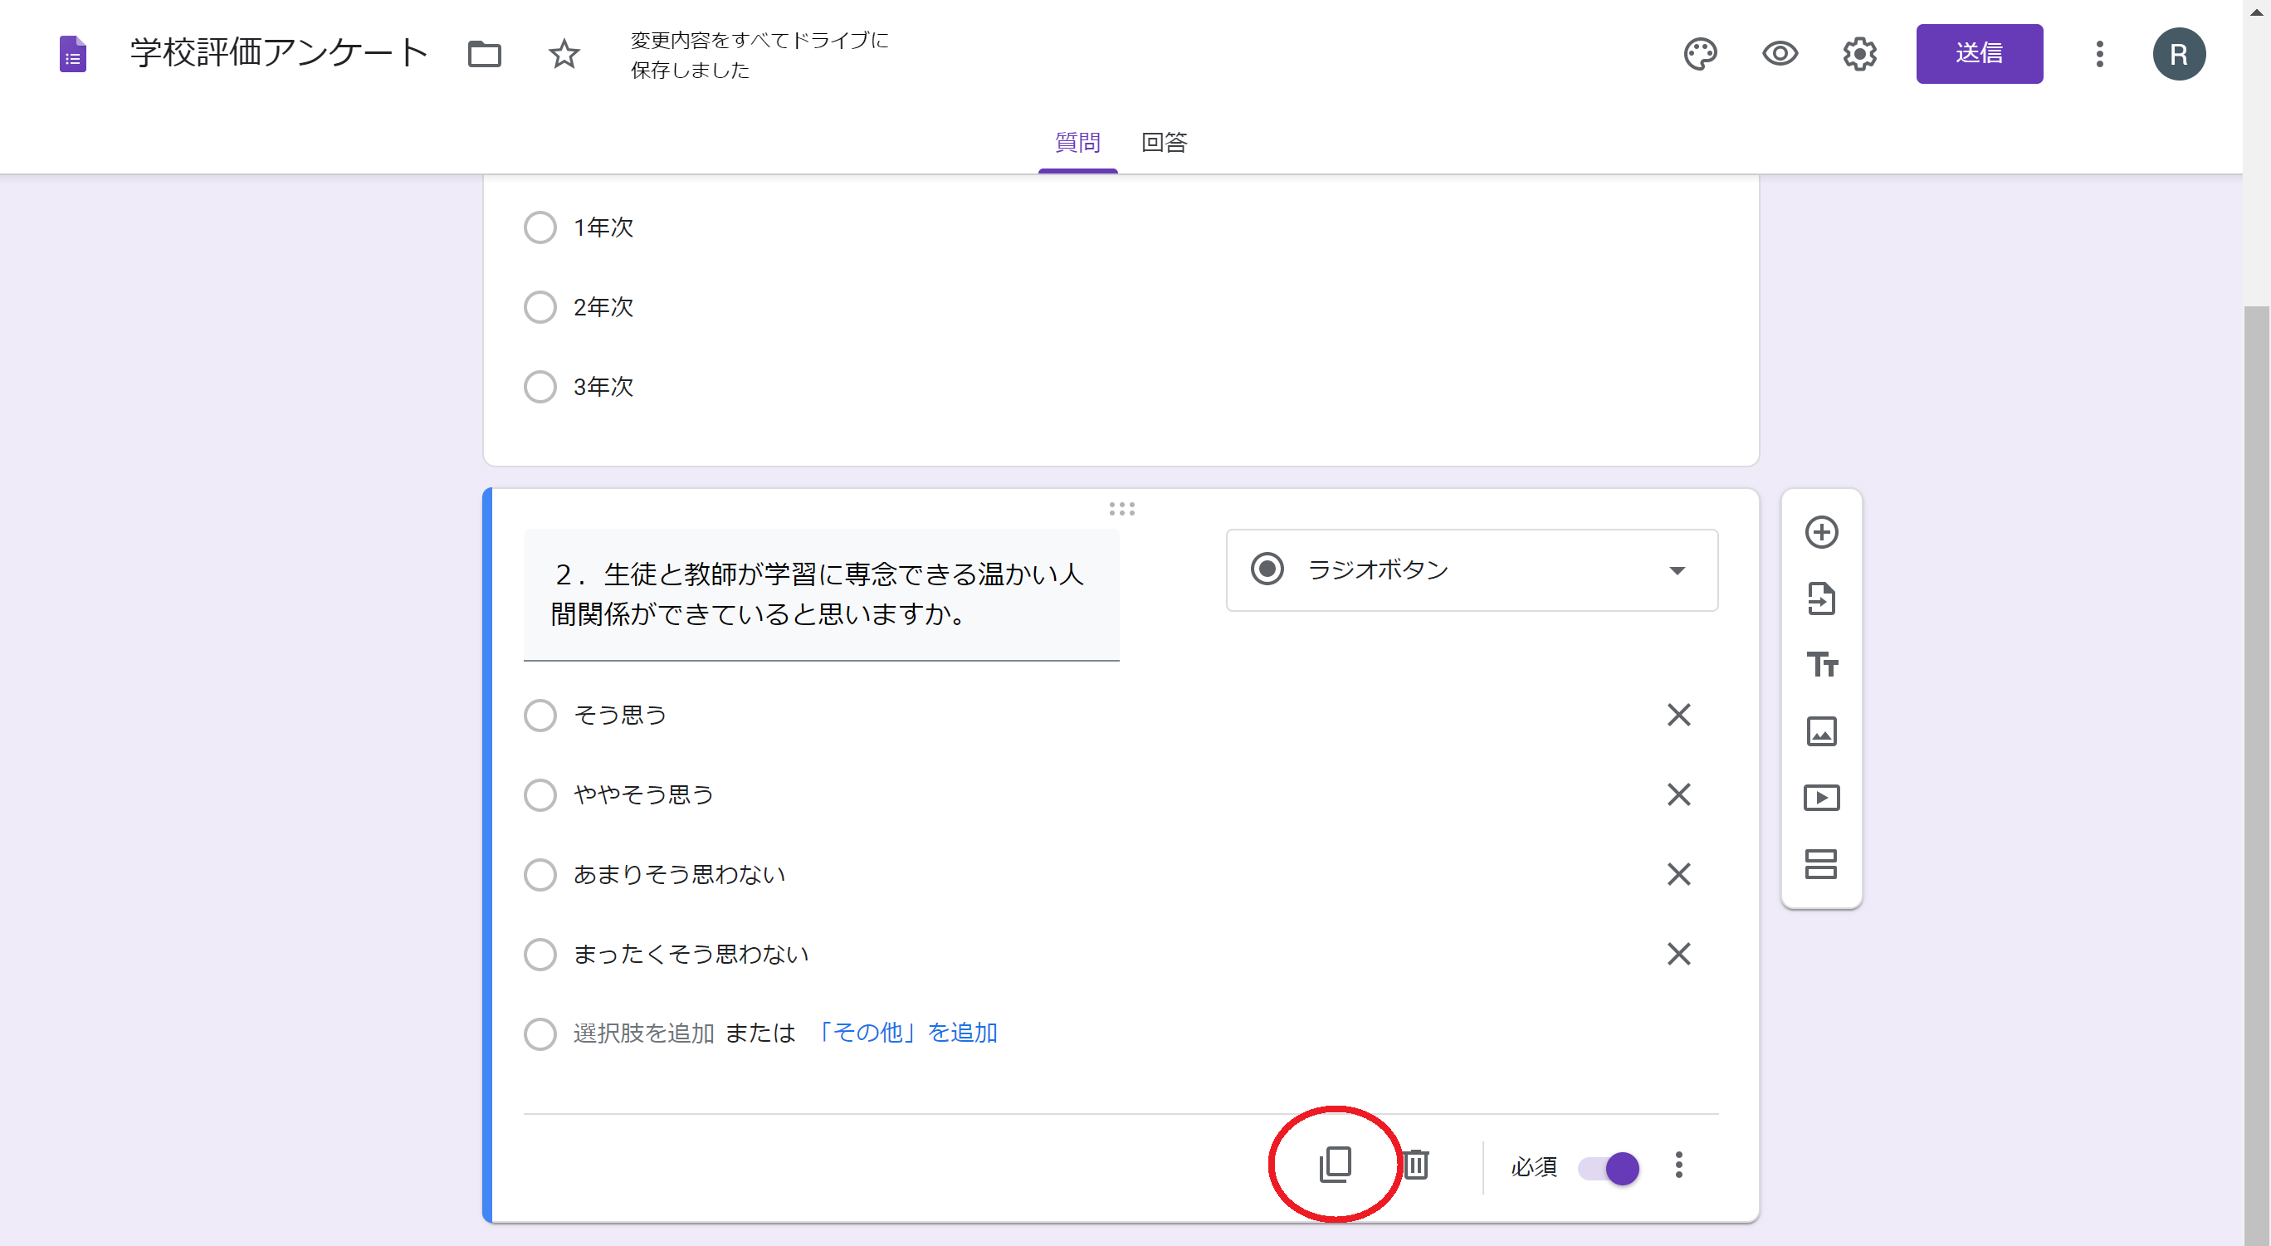Click the 送信 send button
Image resolution: width=2271 pixels, height=1246 pixels.
click(1979, 54)
